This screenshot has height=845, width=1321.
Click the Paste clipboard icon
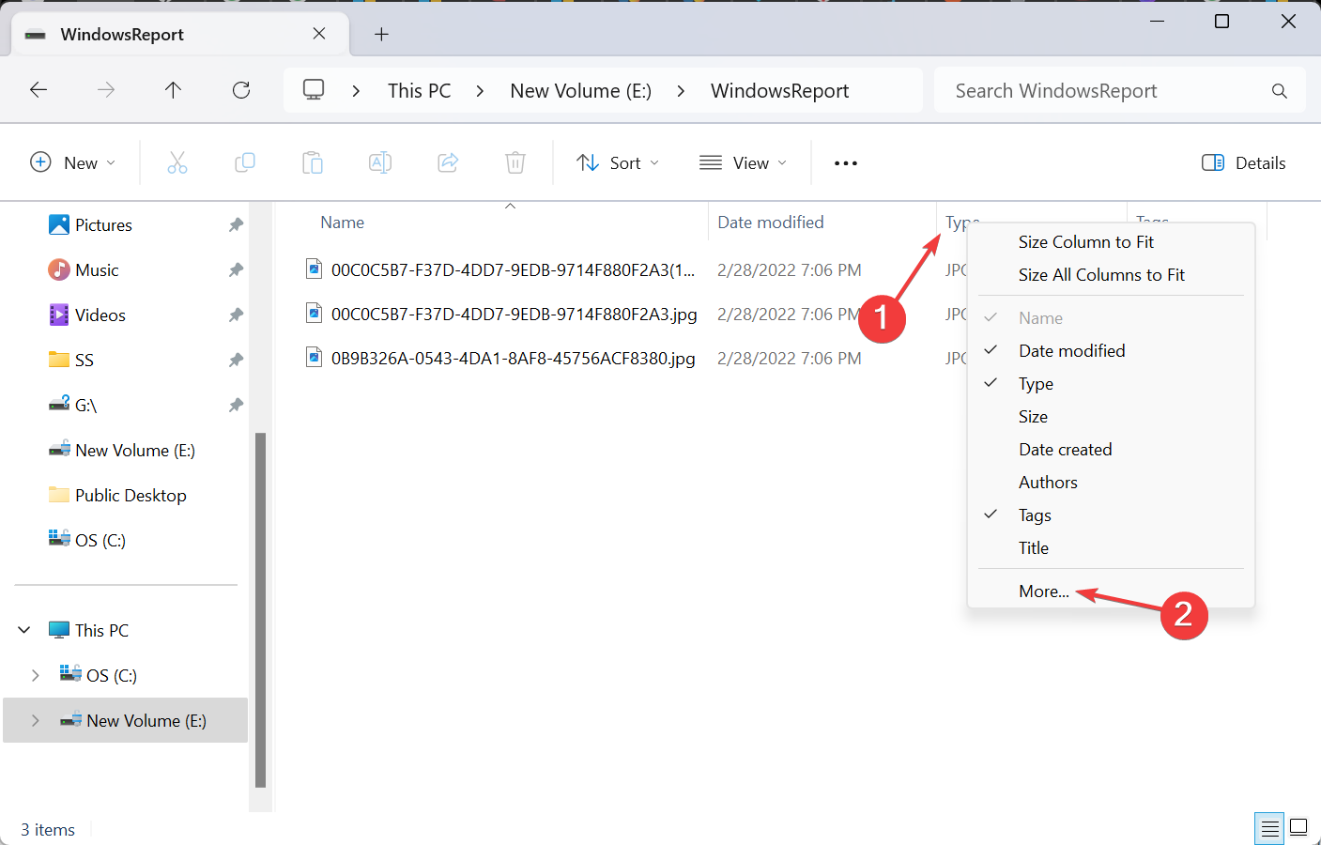click(313, 162)
